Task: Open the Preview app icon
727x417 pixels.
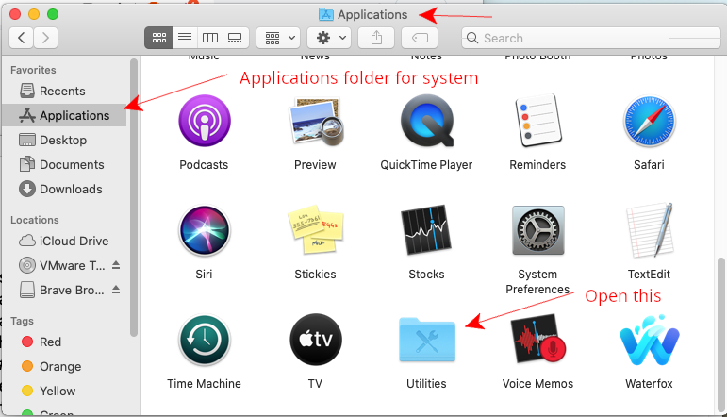Action: tap(315, 121)
